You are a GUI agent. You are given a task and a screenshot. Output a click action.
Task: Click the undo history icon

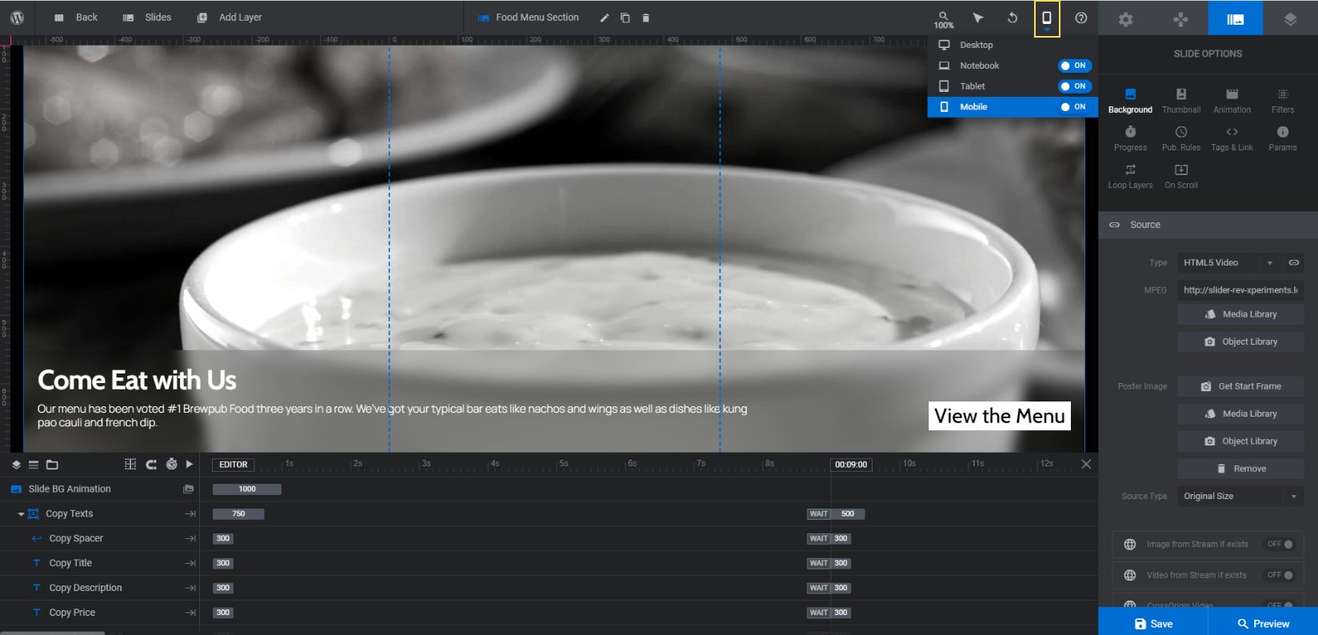1012,18
